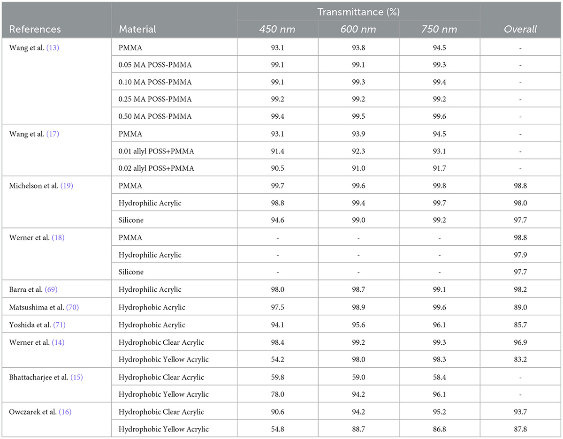Select the 750 nm column header
The image size is (563, 439).
click(x=439, y=29)
